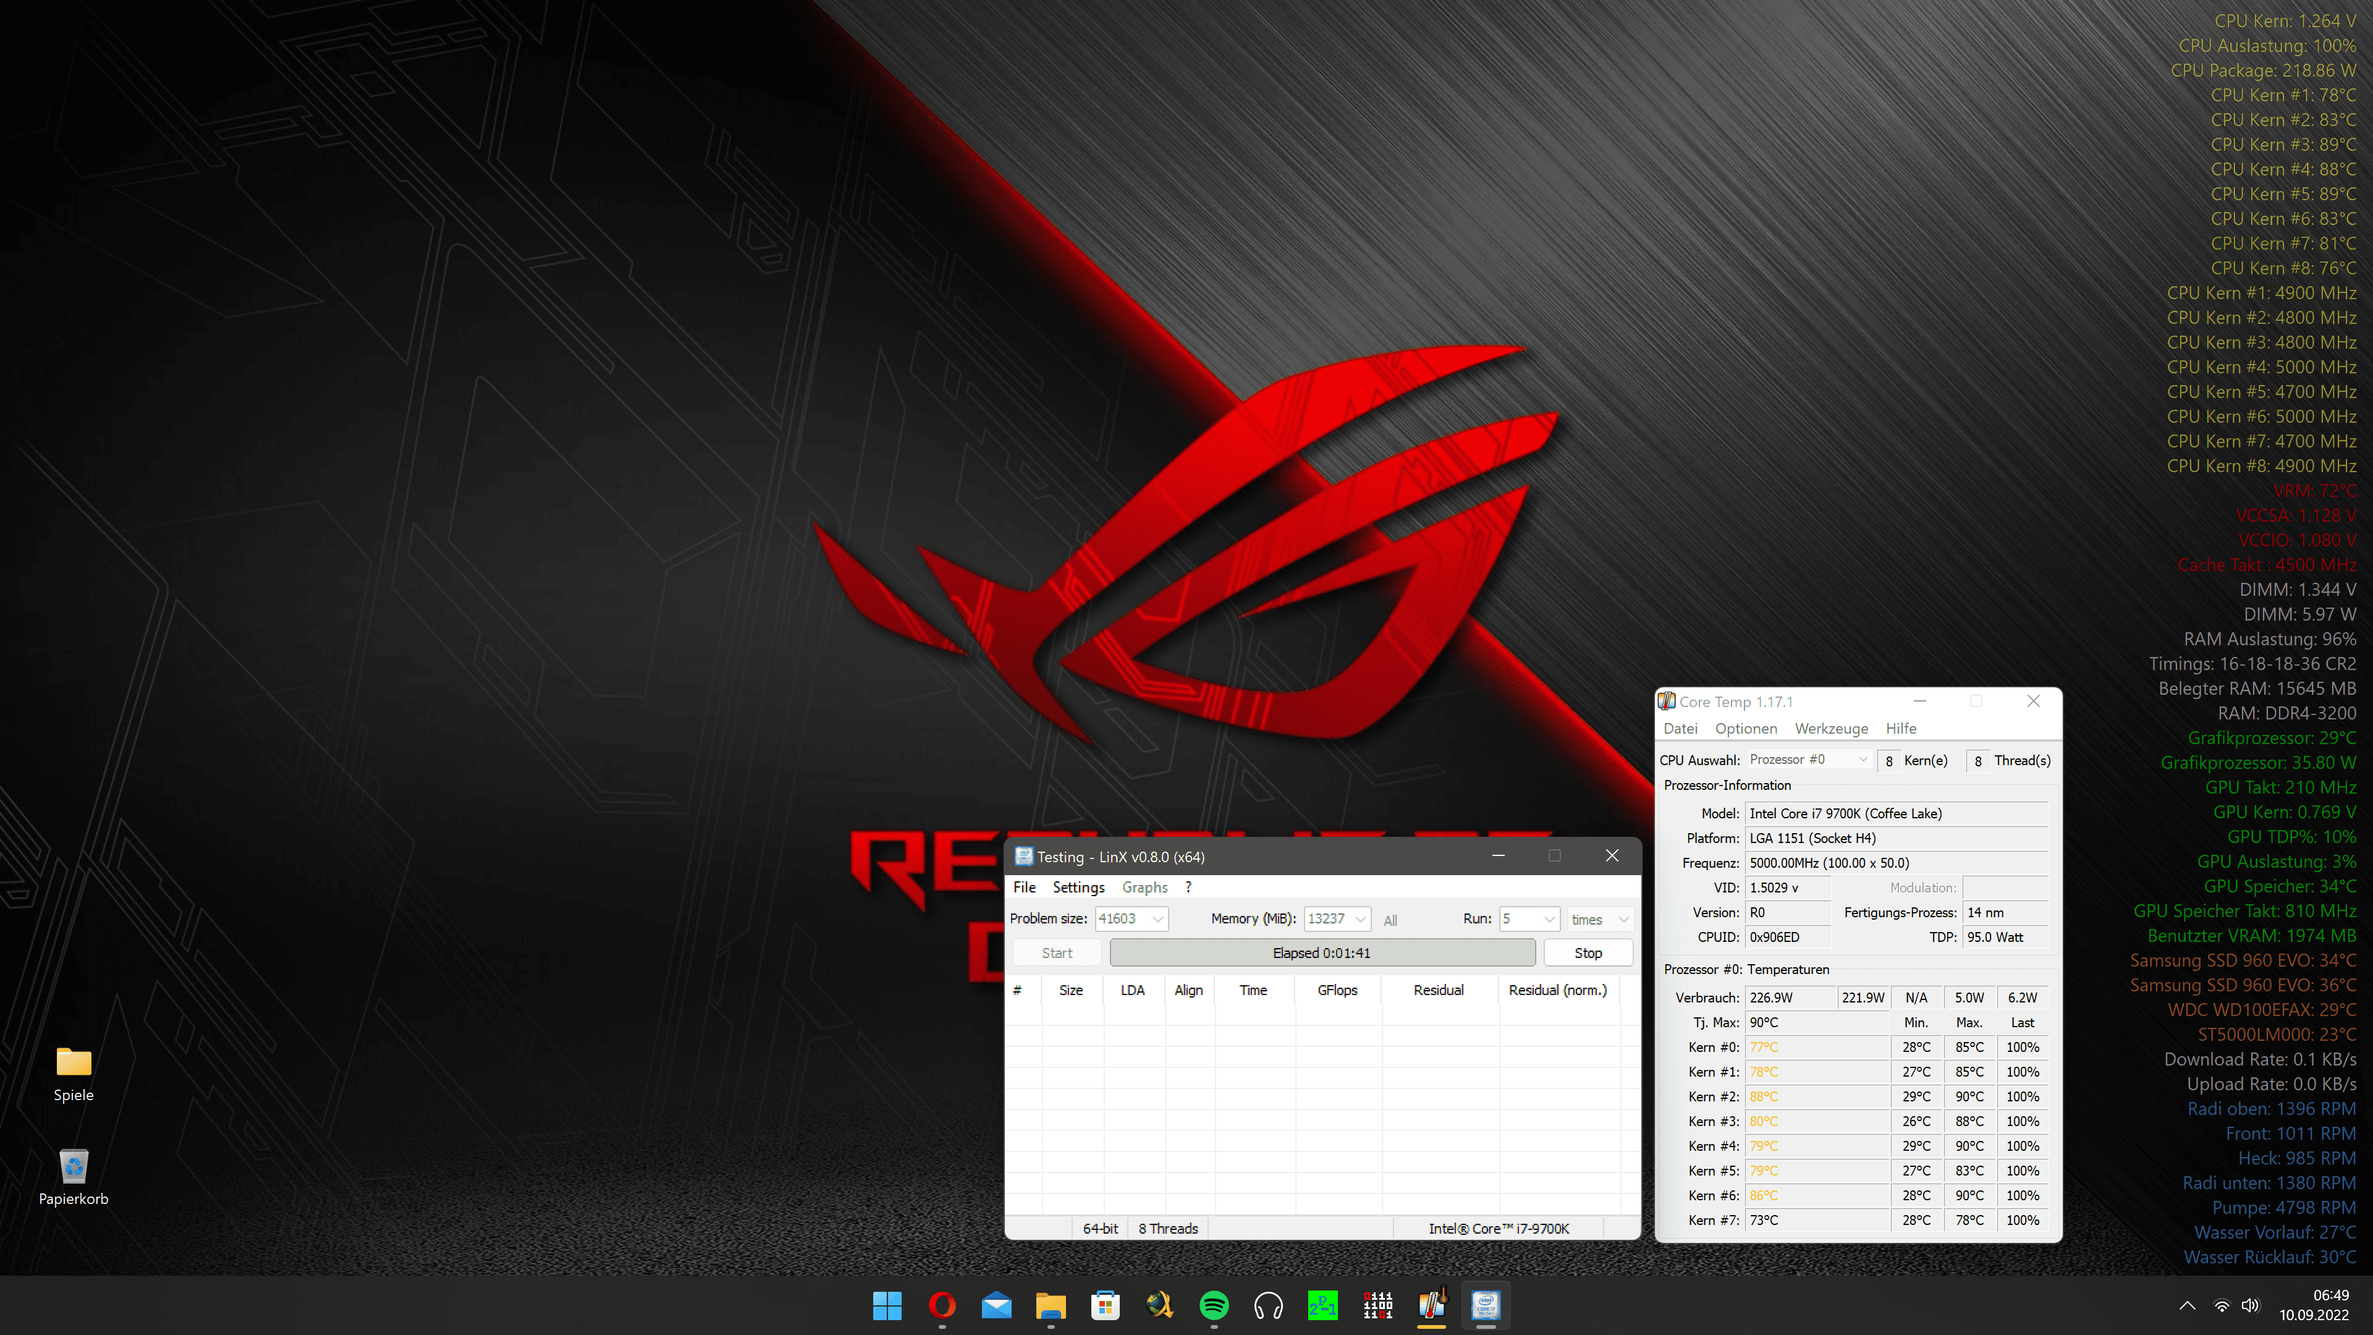The height and width of the screenshot is (1335, 2373).
Task: Expand the Run count dropdown
Action: [x=1549, y=918]
